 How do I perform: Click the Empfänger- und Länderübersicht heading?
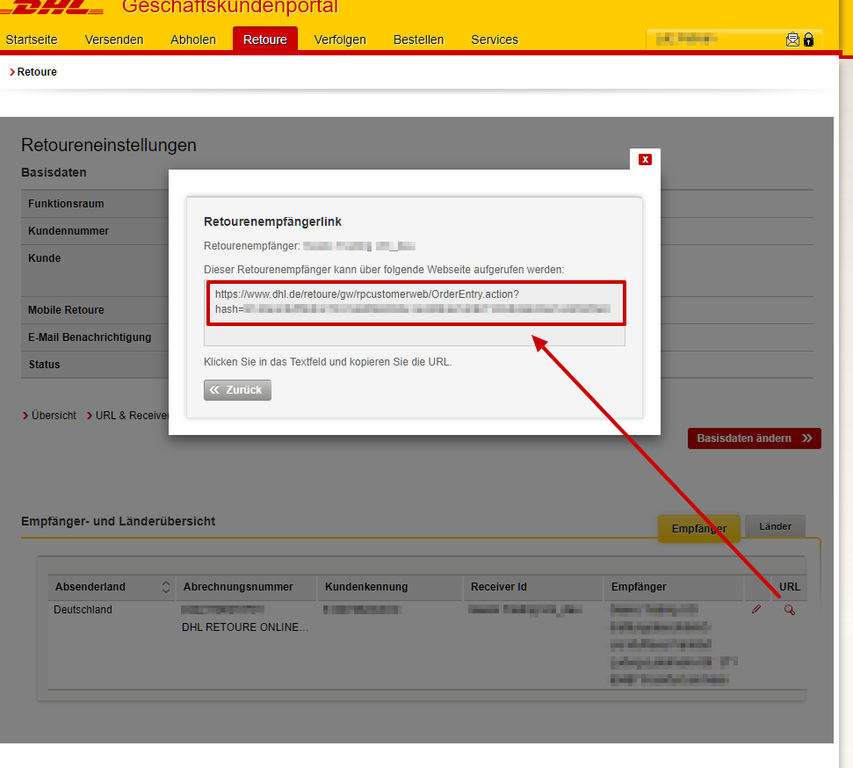tap(118, 521)
